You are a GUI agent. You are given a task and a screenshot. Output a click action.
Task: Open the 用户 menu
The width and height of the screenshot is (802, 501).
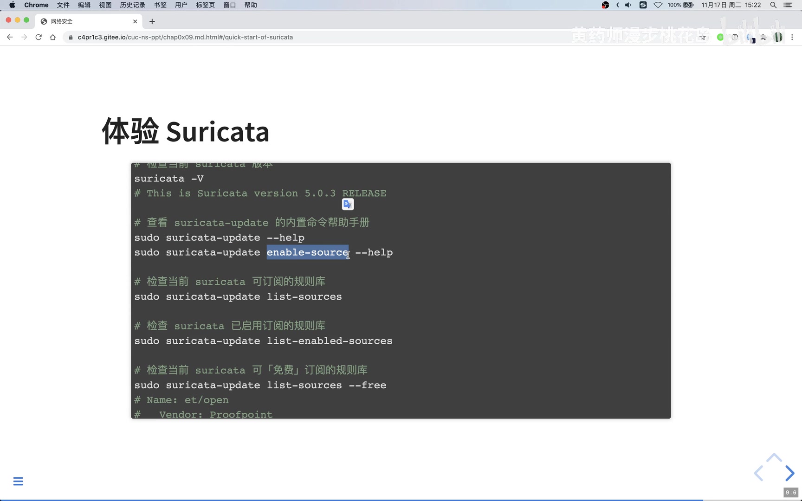181,5
